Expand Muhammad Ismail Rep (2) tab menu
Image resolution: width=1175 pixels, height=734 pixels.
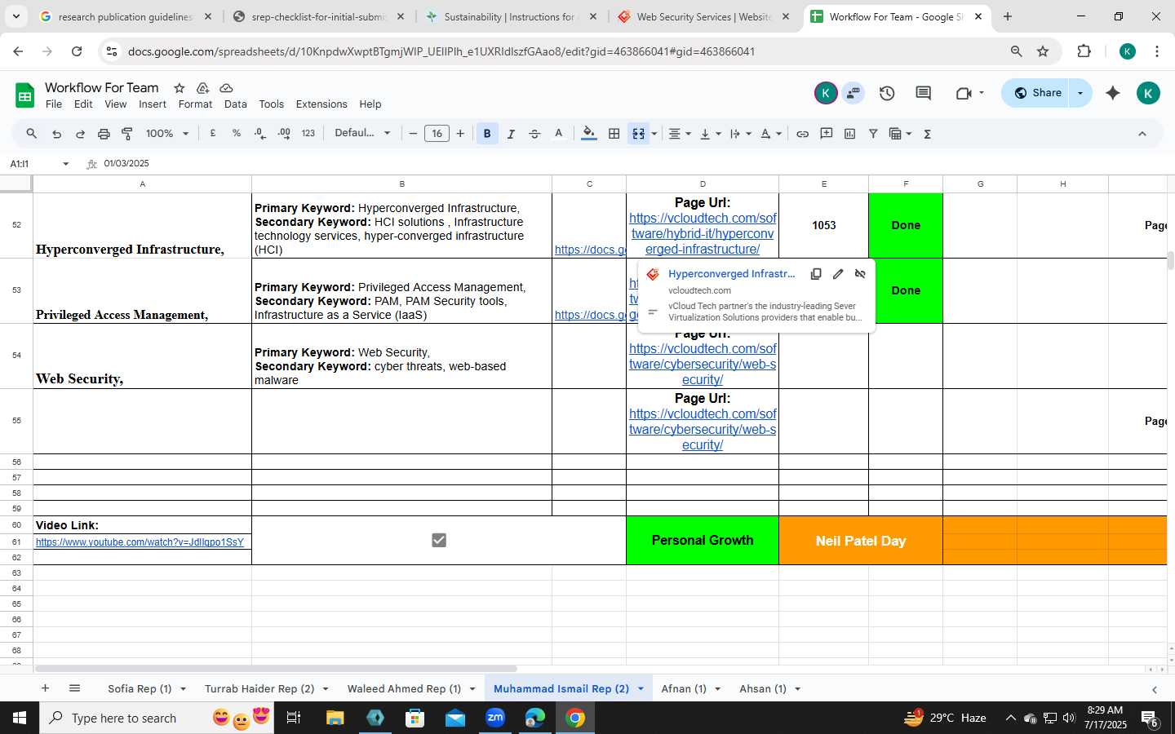(641, 689)
